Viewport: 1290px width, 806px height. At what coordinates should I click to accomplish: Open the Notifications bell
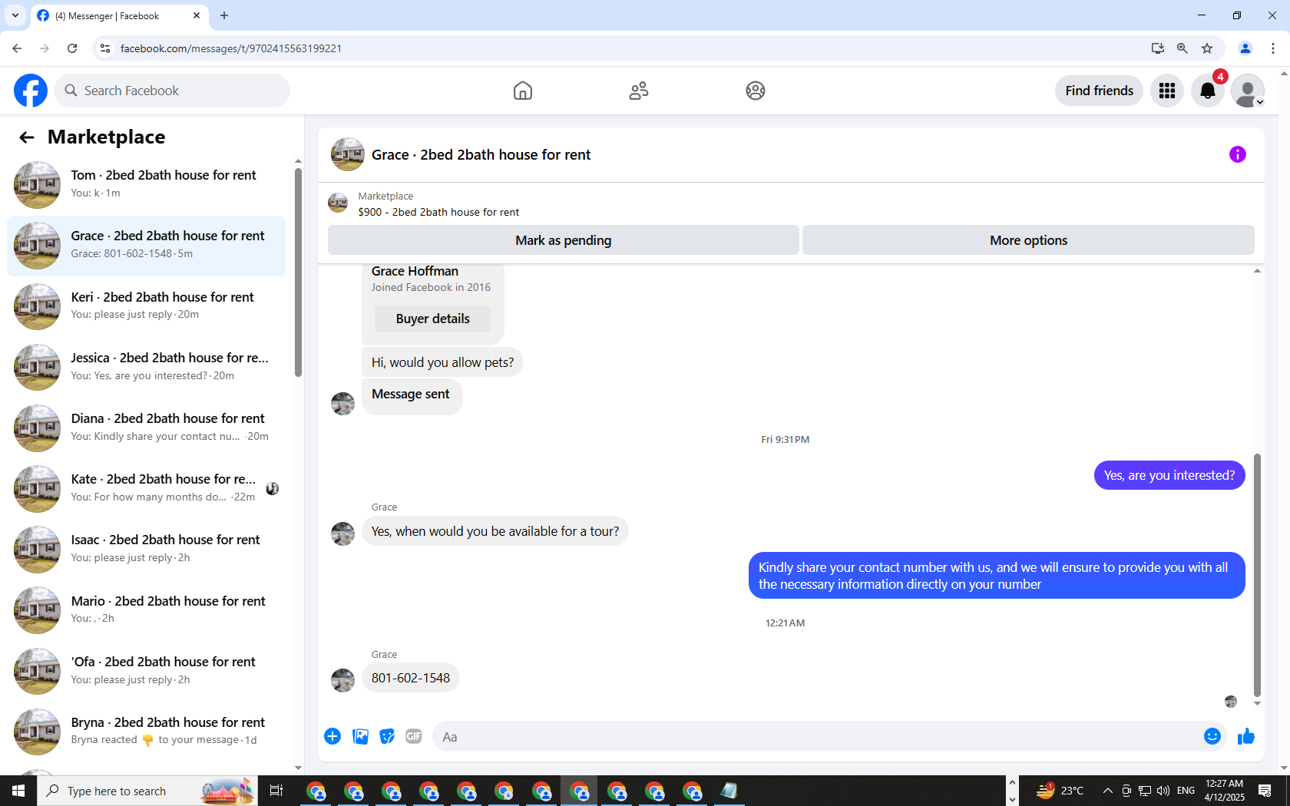pos(1208,91)
